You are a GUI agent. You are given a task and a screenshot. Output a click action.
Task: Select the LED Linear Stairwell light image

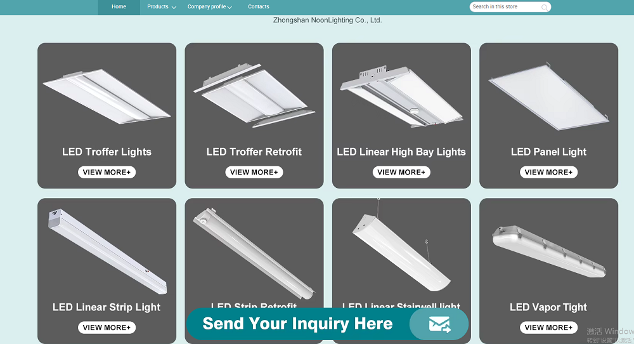401,251
